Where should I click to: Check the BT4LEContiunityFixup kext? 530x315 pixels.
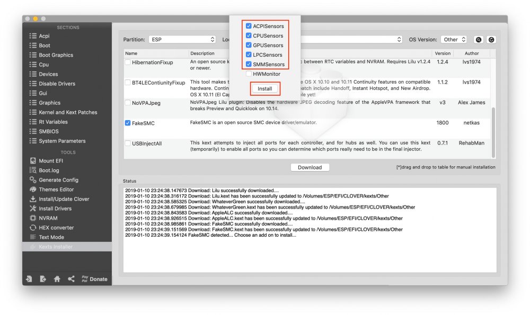[128, 83]
